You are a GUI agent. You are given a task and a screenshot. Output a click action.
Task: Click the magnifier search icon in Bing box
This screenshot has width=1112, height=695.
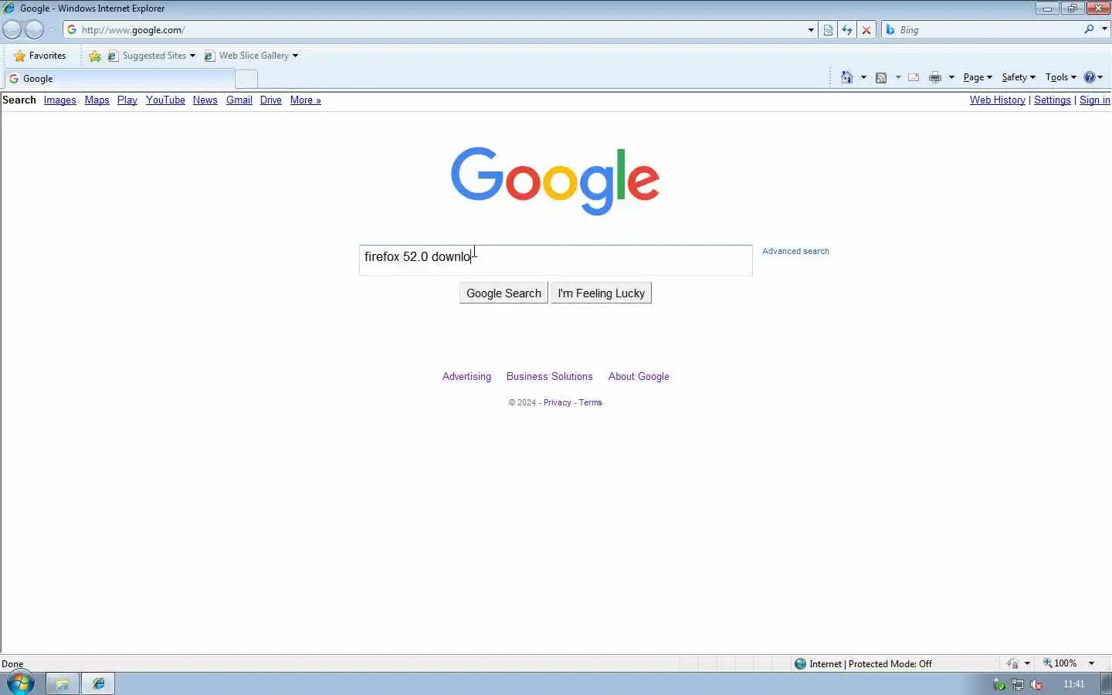1089,29
